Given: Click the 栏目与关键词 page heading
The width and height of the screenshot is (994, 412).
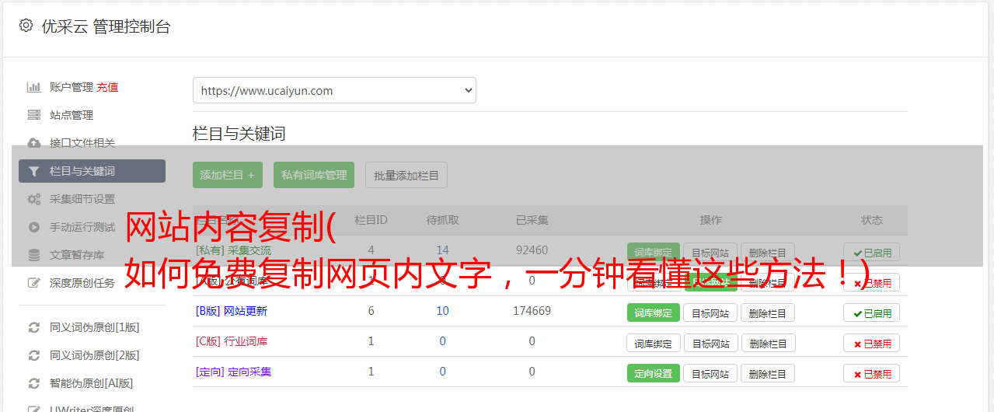Looking at the screenshot, I should [x=239, y=134].
